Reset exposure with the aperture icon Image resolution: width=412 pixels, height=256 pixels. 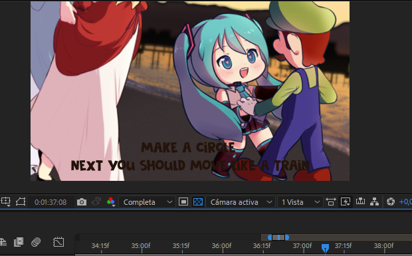point(391,201)
